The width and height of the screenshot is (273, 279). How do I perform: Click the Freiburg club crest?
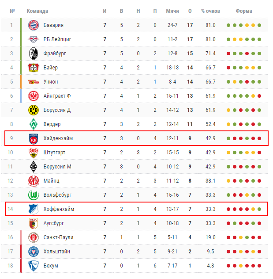(x=34, y=54)
